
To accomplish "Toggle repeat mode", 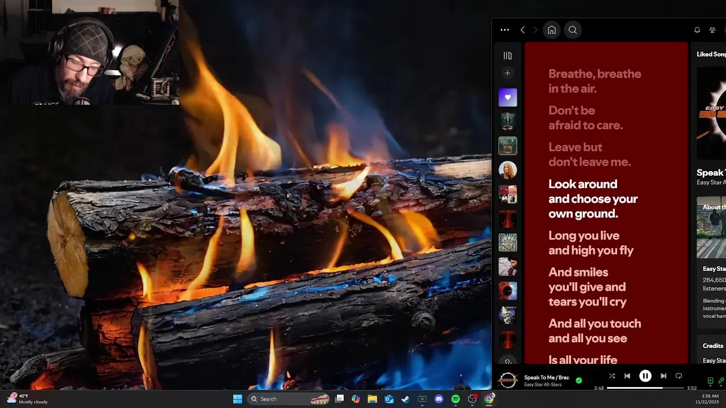I will [679, 376].
